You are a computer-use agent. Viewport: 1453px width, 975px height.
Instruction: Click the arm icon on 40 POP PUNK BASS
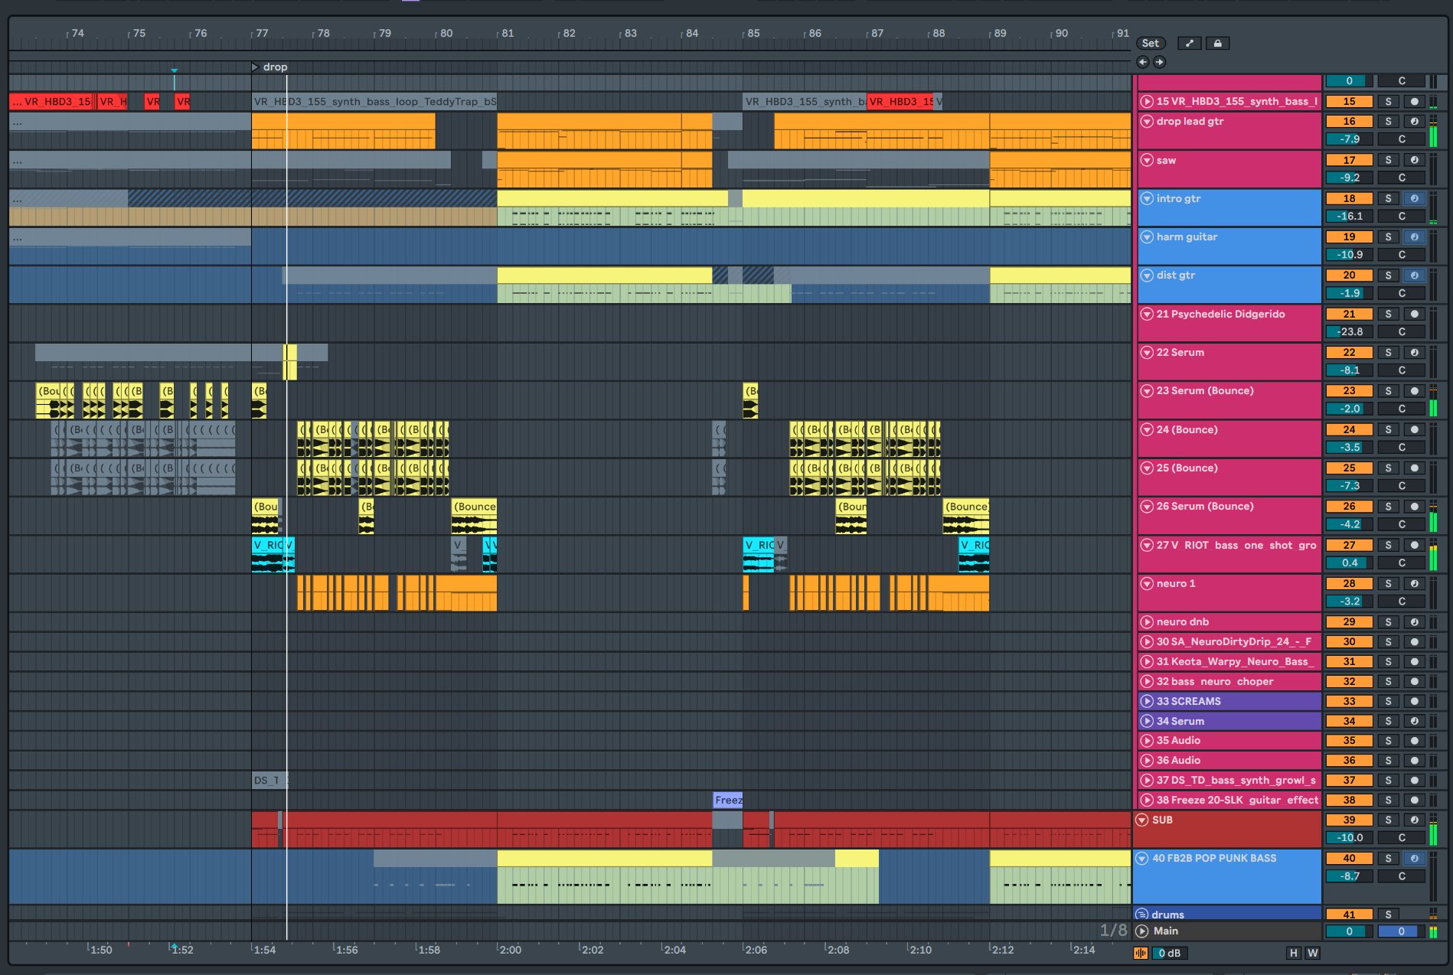click(x=1414, y=858)
